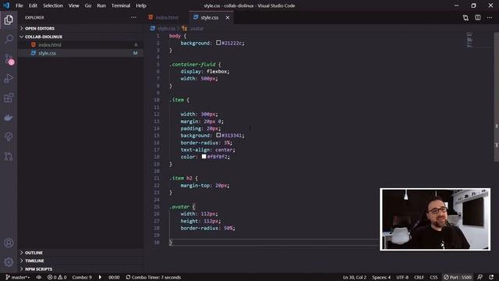Open the Go menu
Image resolution: width=499 pixels, height=281 pixels.
pyautogui.click(x=88, y=5)
